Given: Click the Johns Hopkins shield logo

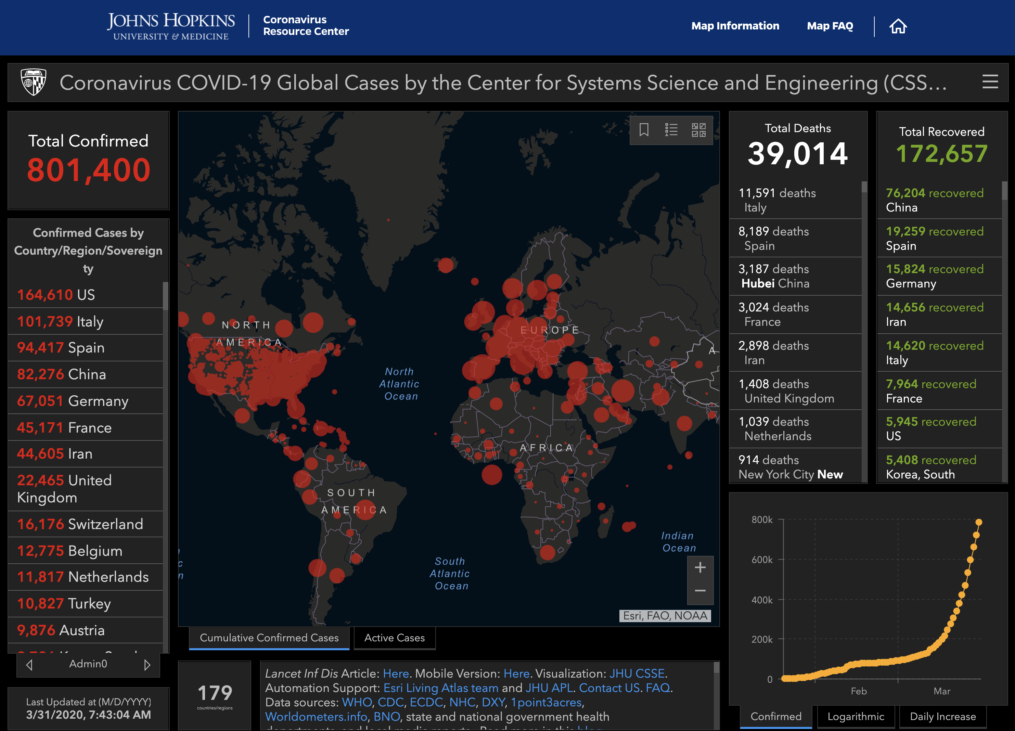Looking at the screenshot, I should 34,82.
